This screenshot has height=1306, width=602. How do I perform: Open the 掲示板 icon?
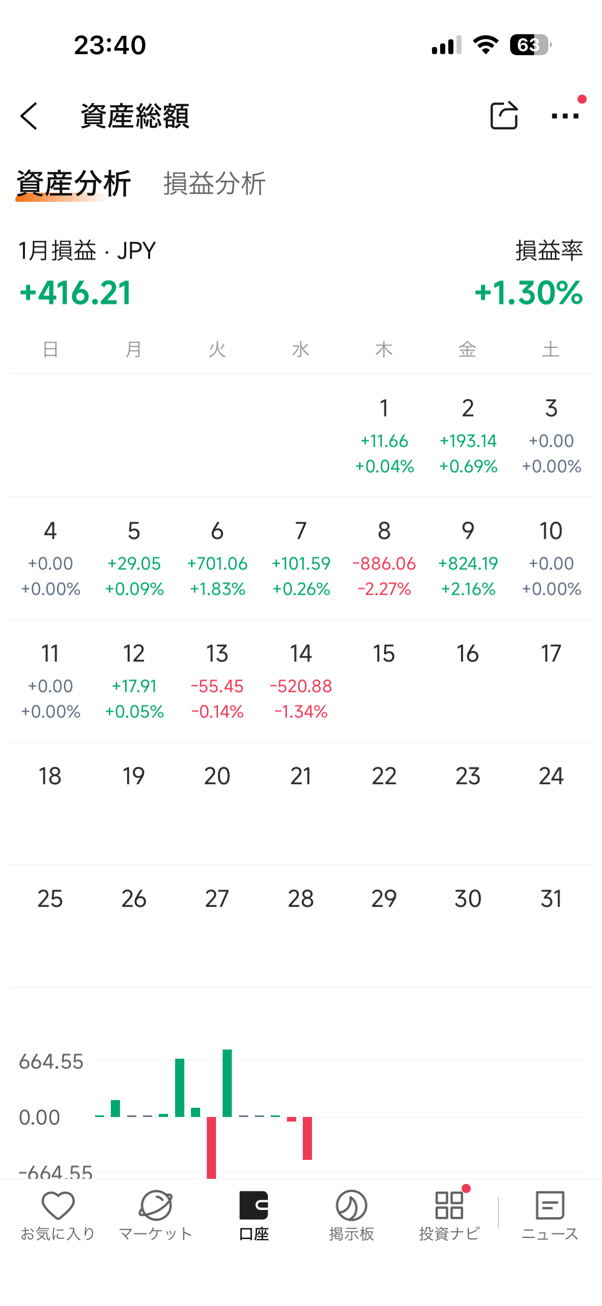(351, 1205)
